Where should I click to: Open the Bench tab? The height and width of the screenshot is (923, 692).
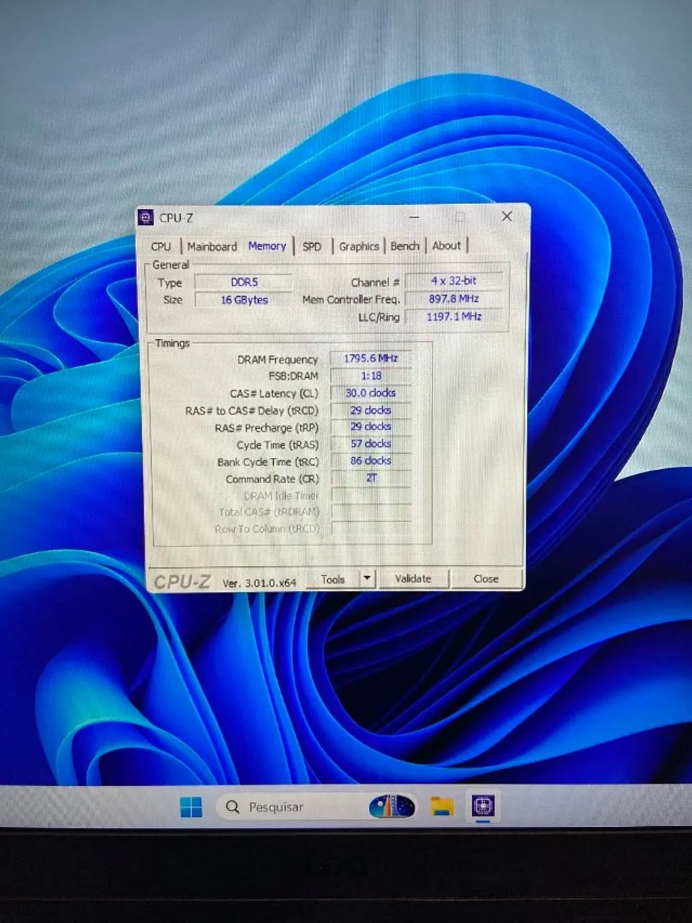point(404,246)
